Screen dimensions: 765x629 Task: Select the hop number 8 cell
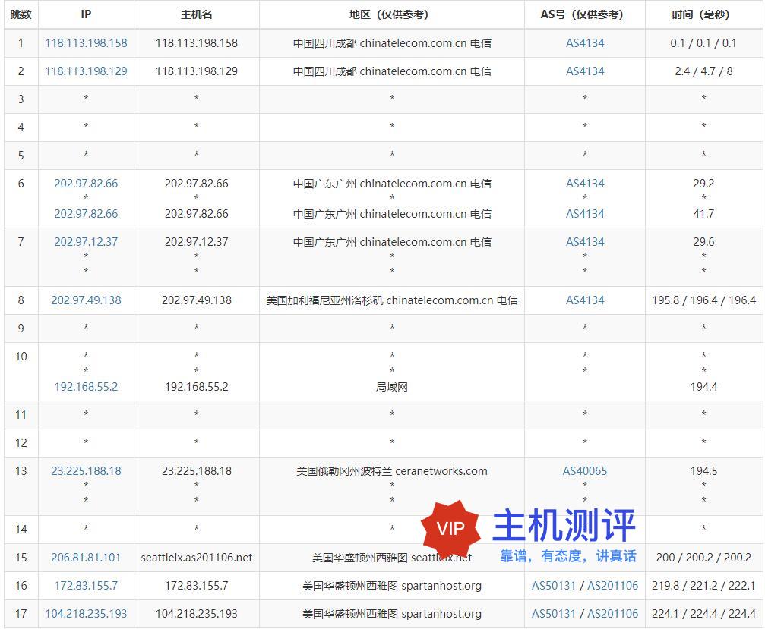coord(21,300)
